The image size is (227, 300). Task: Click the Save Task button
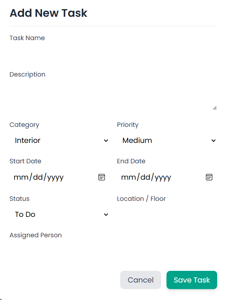click(x=192, y=280)
